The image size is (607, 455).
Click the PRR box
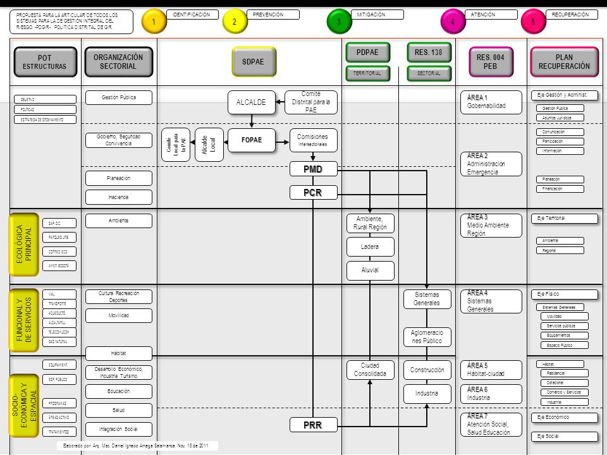click(313, 425)
